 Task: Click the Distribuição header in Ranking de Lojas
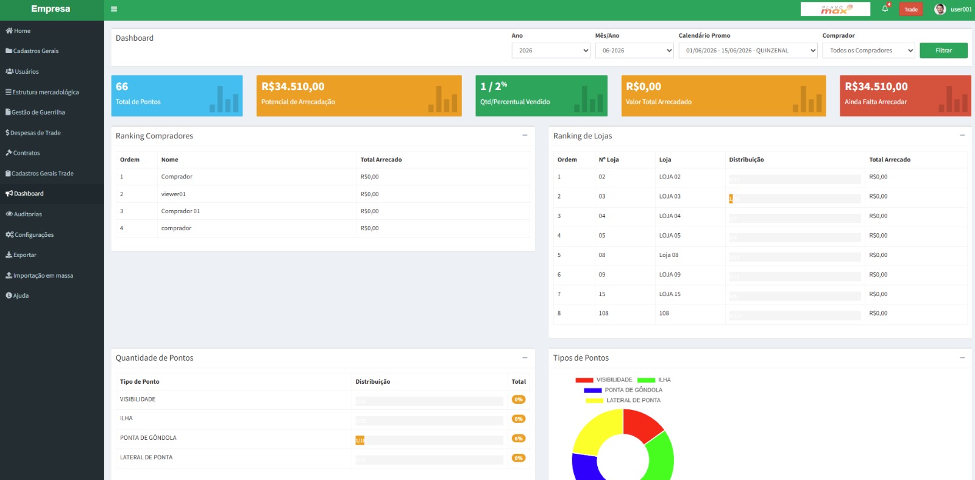(x=746, y=160)
